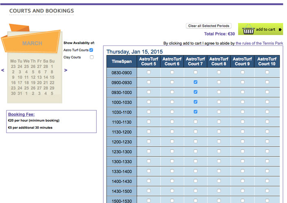Check Court 5 at 1200-1230

149,141
